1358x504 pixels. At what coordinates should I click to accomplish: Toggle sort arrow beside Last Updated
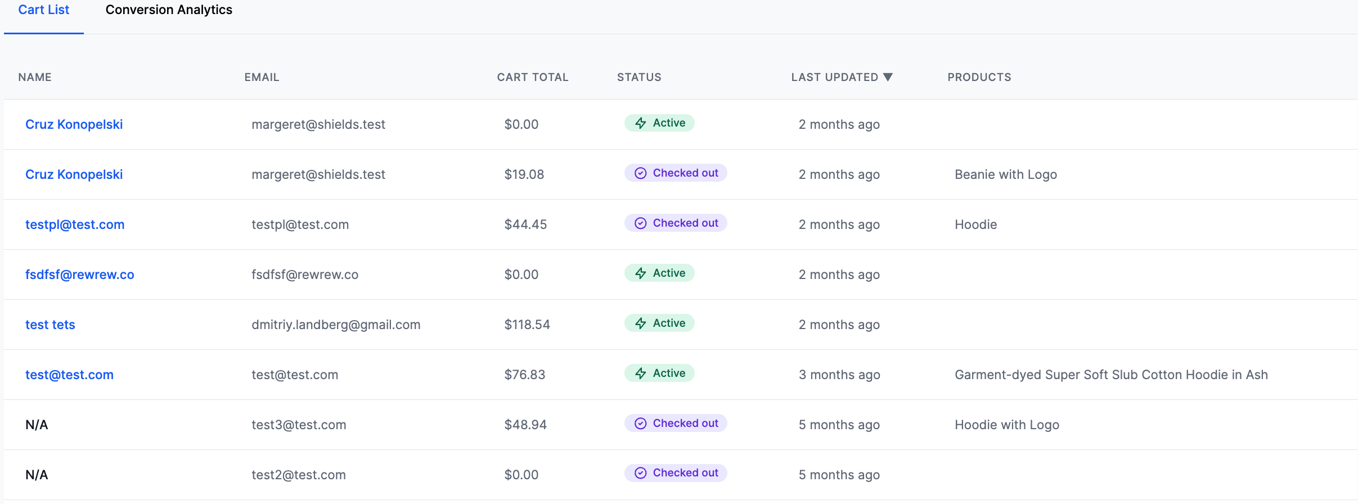click(x=888, y=77)
